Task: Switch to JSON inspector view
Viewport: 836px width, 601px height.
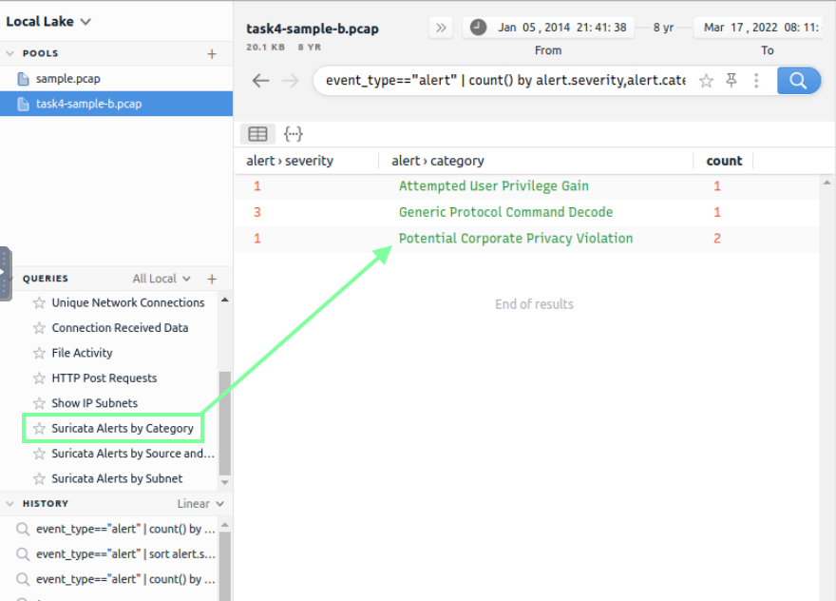Action: click(x=293, y=134)
